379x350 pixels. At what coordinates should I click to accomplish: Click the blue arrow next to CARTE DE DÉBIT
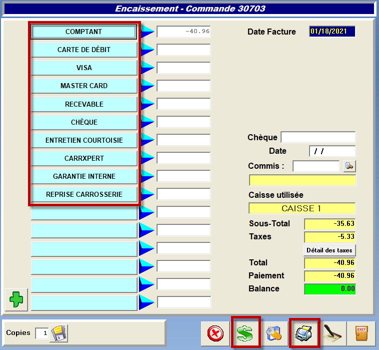(147, 50)
